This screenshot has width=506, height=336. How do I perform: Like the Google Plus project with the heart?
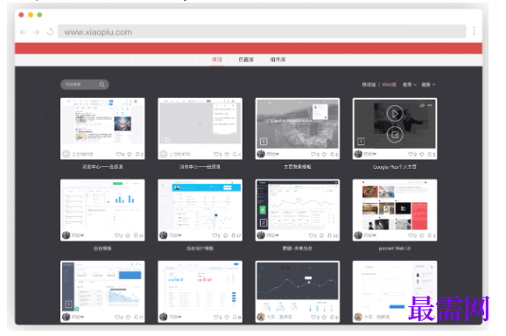(x=411, y=155)
